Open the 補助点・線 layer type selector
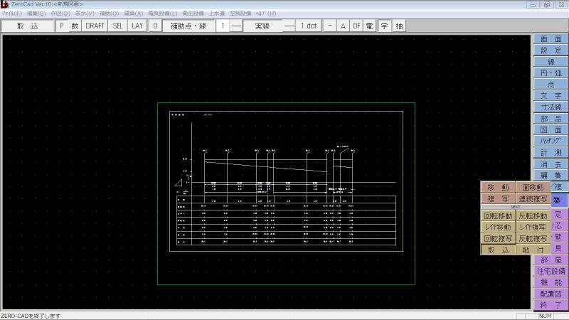 (x=188, y=26)
